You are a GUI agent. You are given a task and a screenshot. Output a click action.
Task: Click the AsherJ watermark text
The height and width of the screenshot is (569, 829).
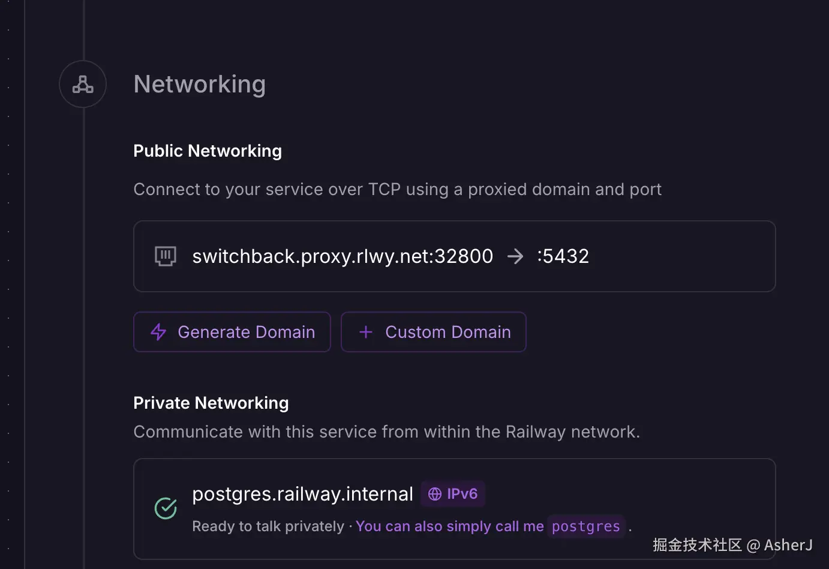pyautogui.click(x=788, y=545)
